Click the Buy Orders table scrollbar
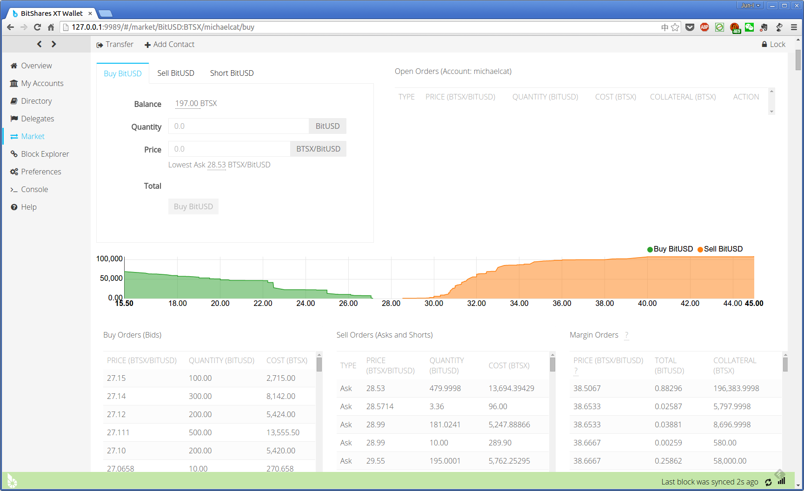The image size is (804, 491). coord(319,364)
